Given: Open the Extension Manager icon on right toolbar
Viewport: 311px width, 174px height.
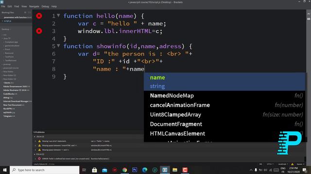Looking at the screenshot, I should (x=309, y=19).
